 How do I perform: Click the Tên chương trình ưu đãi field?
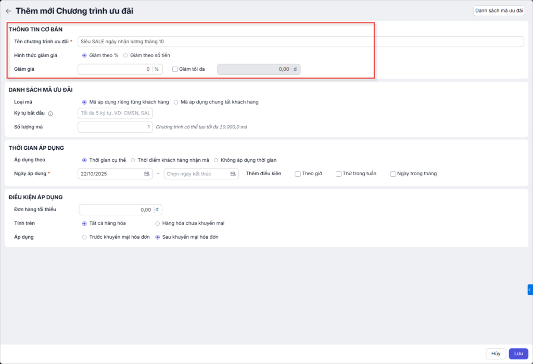[300, 42]
